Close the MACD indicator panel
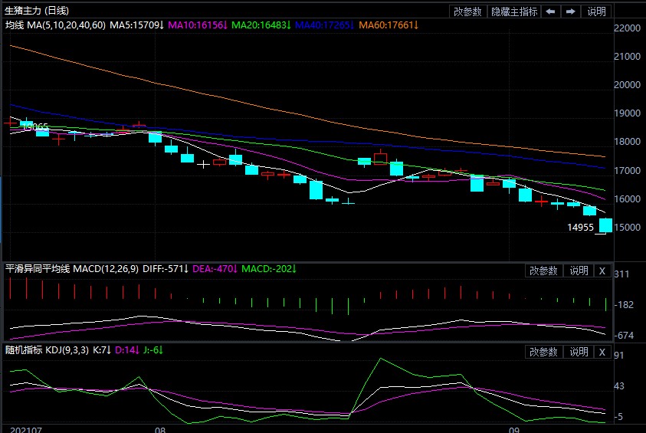The width and height of the screenshot is (646, 433). coord(602,271)
